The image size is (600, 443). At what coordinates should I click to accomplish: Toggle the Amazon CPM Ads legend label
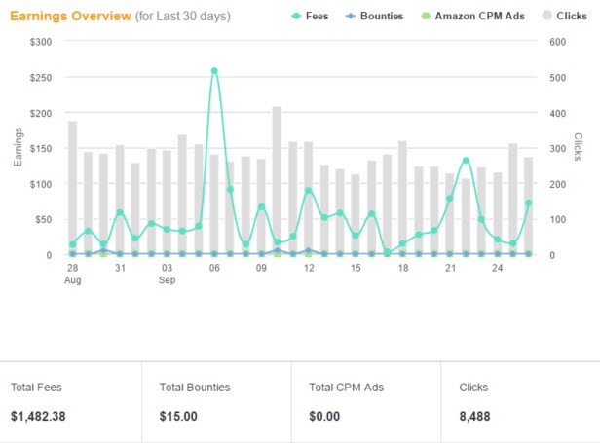(482, 17)
